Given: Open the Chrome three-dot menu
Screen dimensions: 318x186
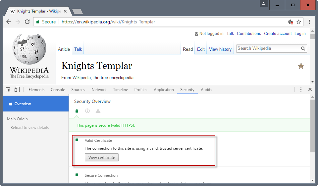Looking at the screenshot, I should (x=309, y=22).
